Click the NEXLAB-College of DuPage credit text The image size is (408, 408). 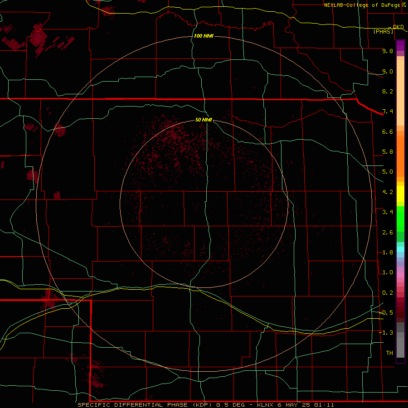click(x=362, y=5)
